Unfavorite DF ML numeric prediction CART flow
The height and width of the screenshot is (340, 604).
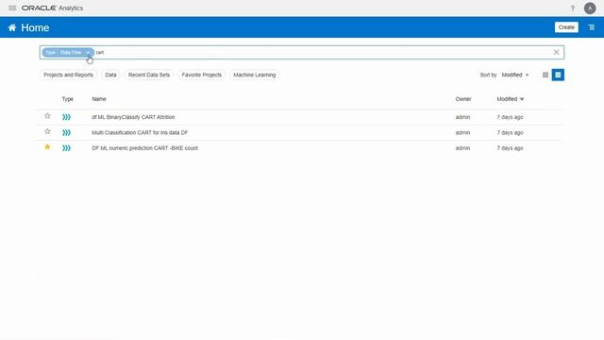[x=47, y=146]
